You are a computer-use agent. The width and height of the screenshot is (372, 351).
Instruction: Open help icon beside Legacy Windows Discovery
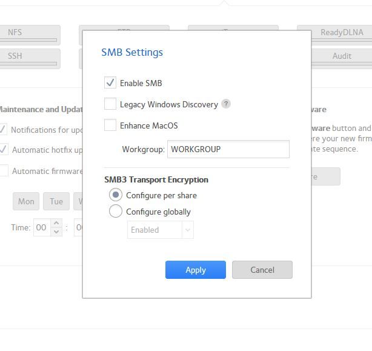coord(226,104)
